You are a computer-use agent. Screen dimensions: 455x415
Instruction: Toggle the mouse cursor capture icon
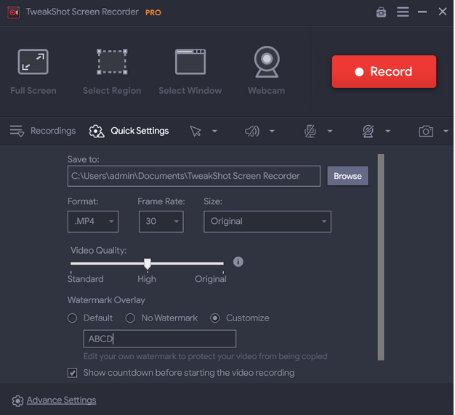(196, 131)
